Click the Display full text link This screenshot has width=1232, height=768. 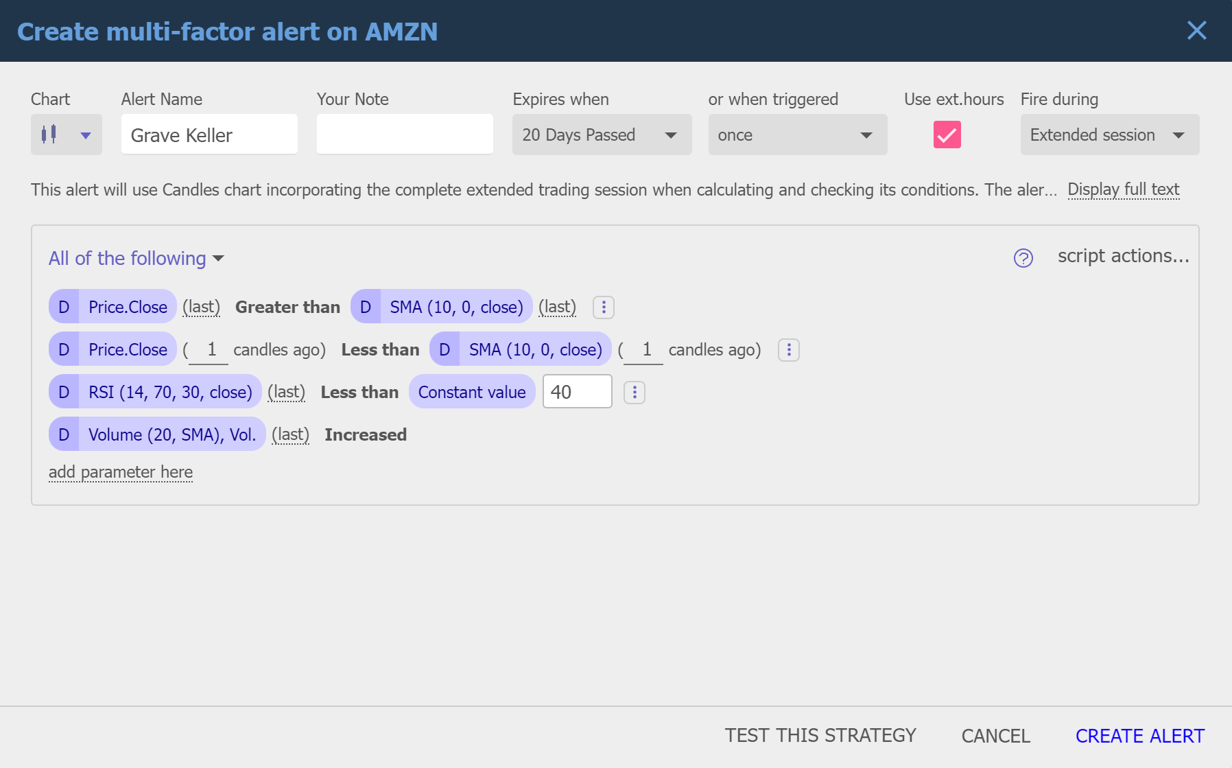click(x=1124, y=189)
